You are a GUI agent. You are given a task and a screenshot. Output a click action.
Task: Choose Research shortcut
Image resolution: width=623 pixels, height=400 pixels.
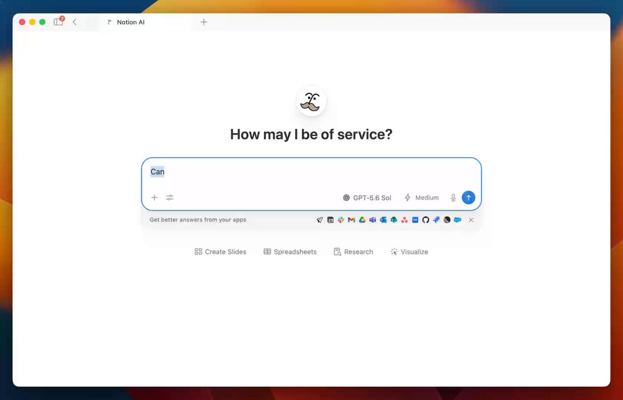pyautogui.click(x=353, y=251)
